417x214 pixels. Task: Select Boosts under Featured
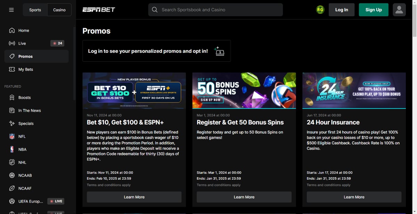tap(36, 97)
